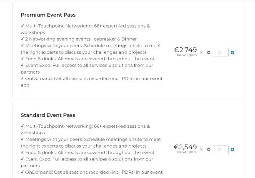The image size is (255, 178).
Task: Click the €2,749 price
Action: click(x=185, y=50)
